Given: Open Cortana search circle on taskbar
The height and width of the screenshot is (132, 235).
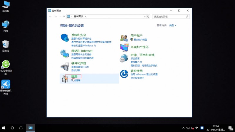Looking at the screenshot, I should (x=12, y=128).
